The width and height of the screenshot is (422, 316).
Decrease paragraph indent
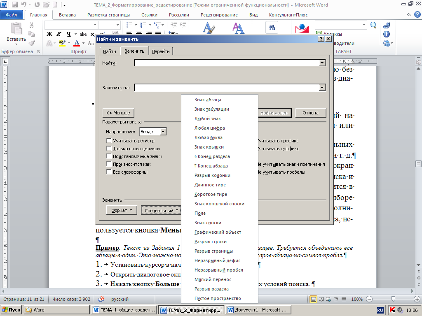point(174,25)
